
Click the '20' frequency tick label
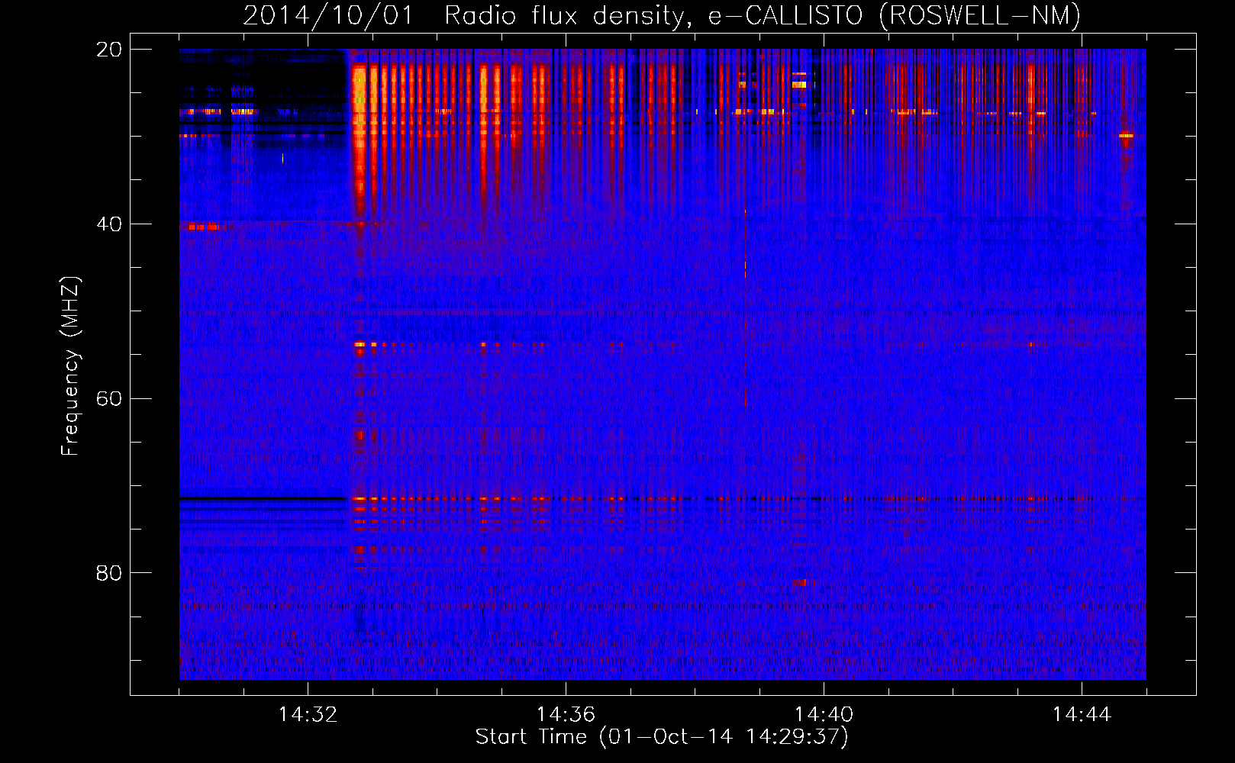click(109, 50)
